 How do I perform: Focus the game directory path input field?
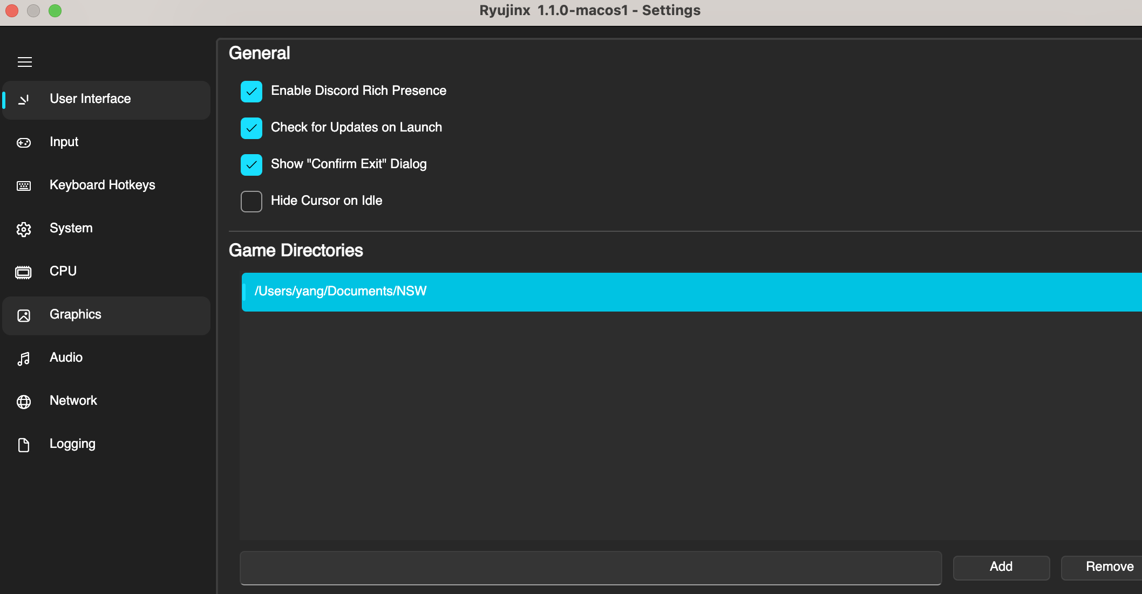590,568
